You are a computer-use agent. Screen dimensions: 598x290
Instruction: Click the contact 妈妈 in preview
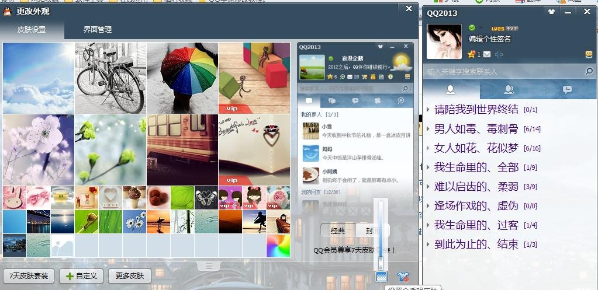pyautogui.click(x=355, y=153)
